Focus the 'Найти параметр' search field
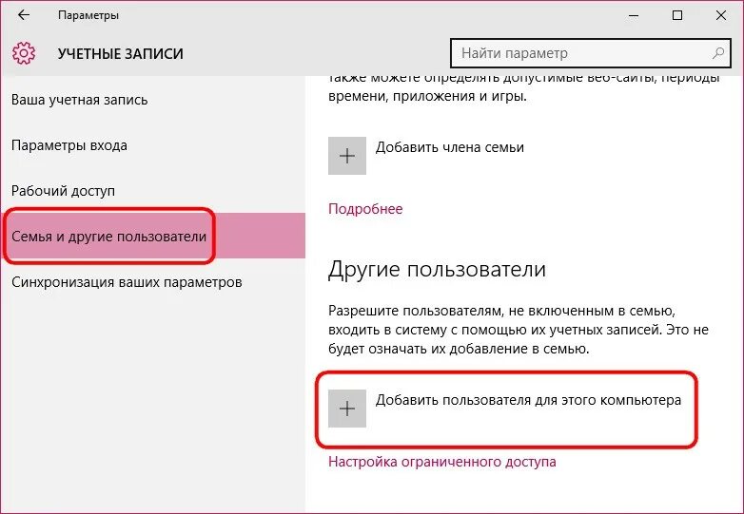Image resolution: width=744 pixels, height=514 pixels. [x=591, y=53]
